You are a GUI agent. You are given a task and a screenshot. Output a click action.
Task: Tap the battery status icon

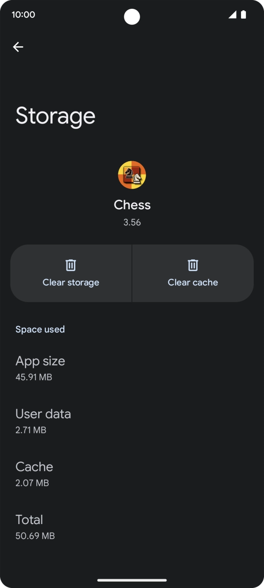243,14
